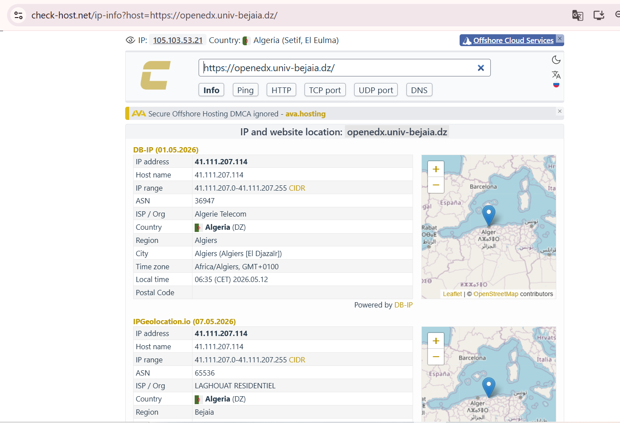Open the CIDR link in DB-IP table
Screen dimensions: 620x423
coord(297,188)
